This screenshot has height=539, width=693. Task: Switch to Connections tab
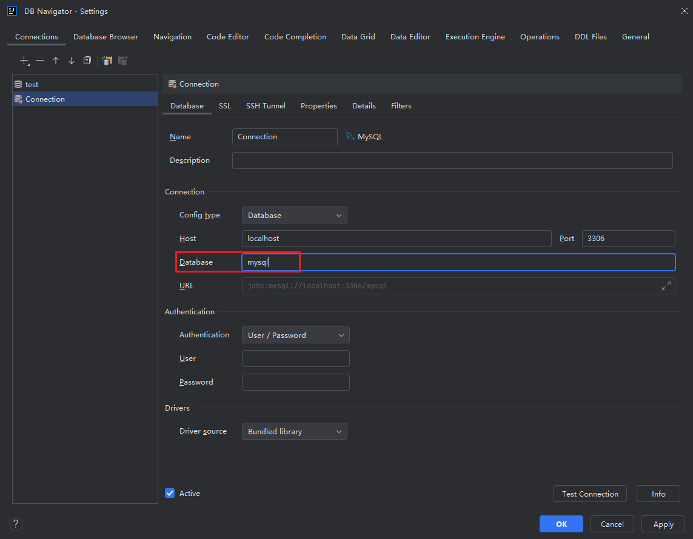point(37,36)
